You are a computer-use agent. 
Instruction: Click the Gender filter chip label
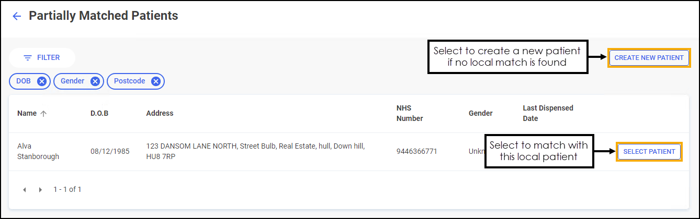coord(72,81)
